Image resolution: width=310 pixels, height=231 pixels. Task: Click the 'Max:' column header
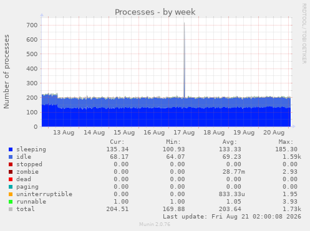pos(286,142)
